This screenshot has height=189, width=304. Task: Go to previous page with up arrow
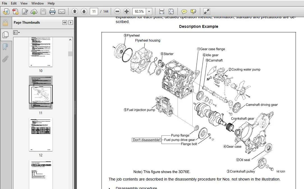point(75,12)
